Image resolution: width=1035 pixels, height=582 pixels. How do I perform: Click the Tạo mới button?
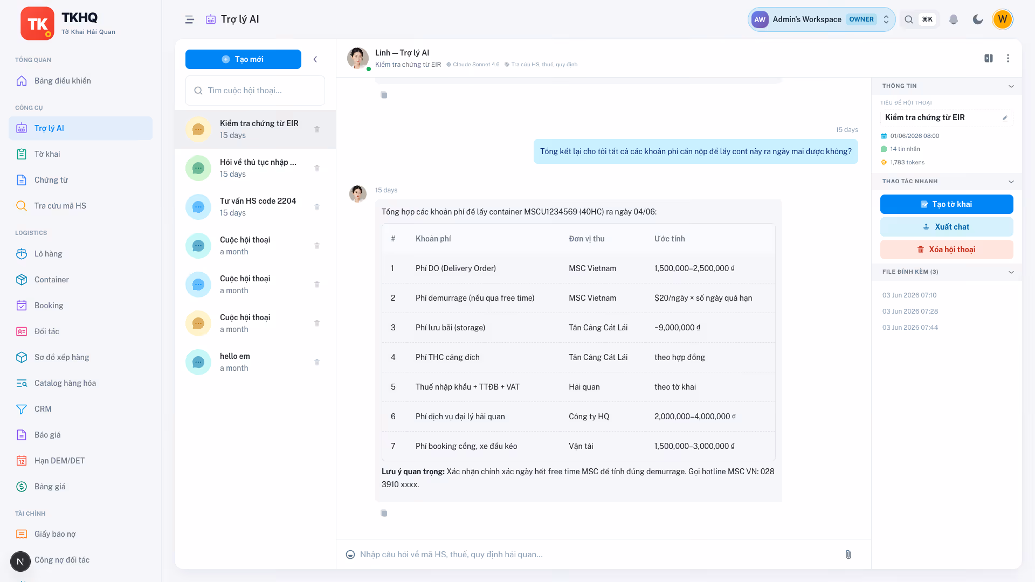coord(243,59)
